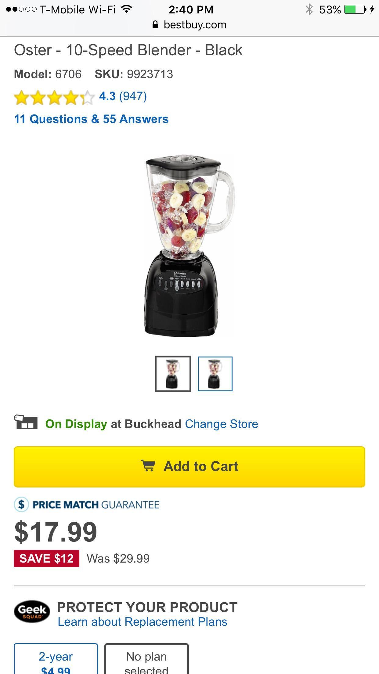Screen dimensions: 379x674
Task: Tap the main blender product image
Action: point(189,246)
